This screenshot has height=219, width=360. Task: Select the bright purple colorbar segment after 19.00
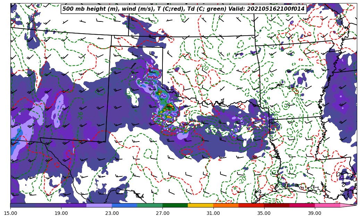click(x=74, y=205)
